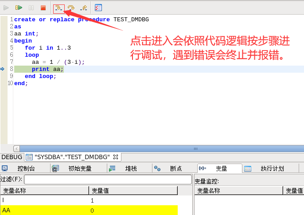Click code line "end loop;"

pyautogui.click(x=40, y=76)
